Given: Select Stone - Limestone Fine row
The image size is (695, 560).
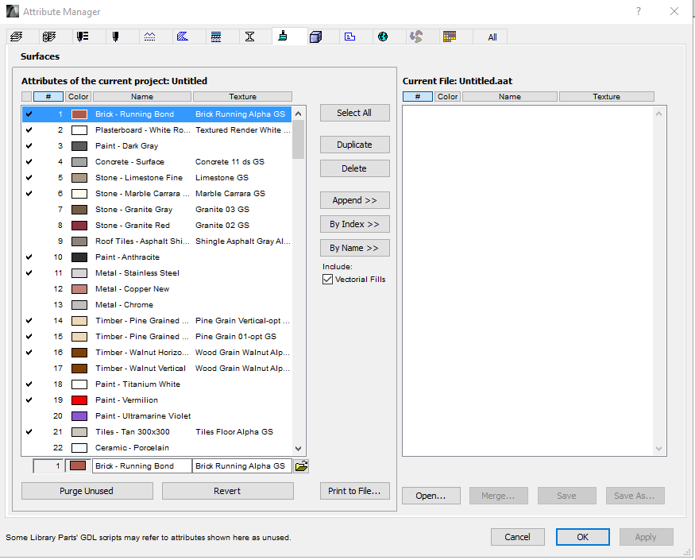Looking at the screenshot, I should pyautogui.click(x=157, y=178).
